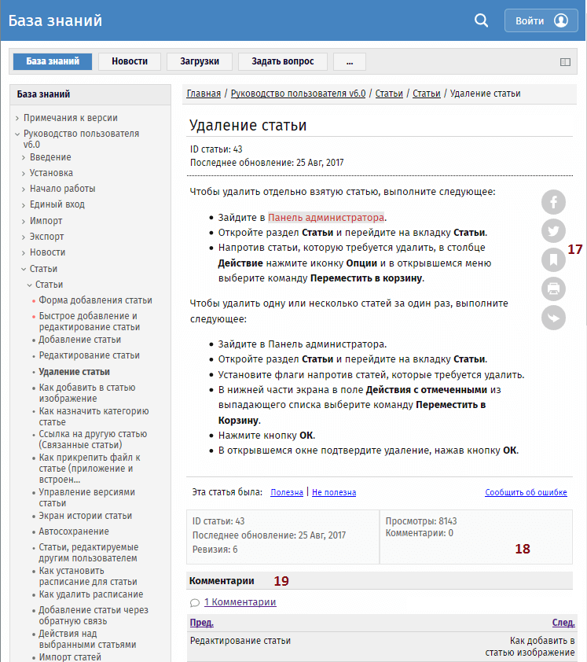The height and width of the screenshot is (662, 587).
Task: Open Управление версиями статьи
Action: (x=87, y=498)
